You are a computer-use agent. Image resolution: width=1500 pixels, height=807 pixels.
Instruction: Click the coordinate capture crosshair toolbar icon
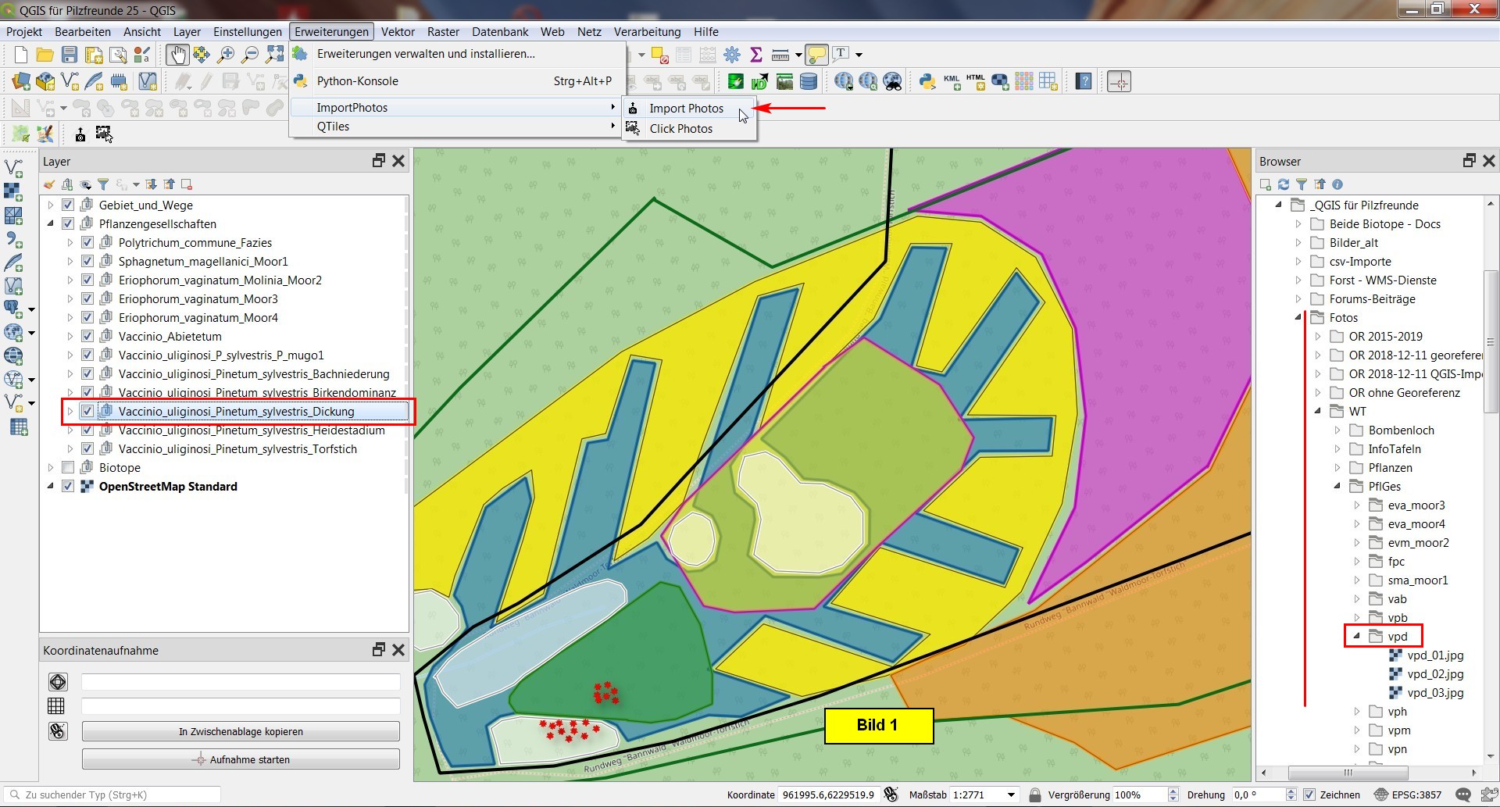[x=1119, y=81]
